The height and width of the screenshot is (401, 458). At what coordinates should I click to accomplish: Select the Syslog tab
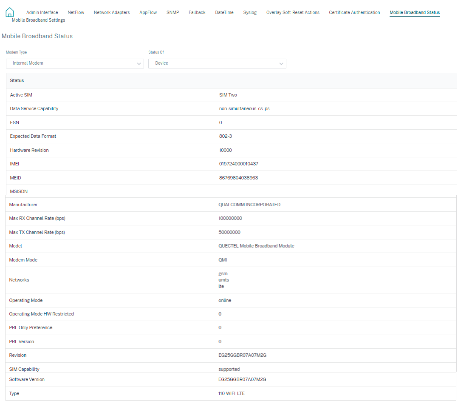[x=250, y=13]
